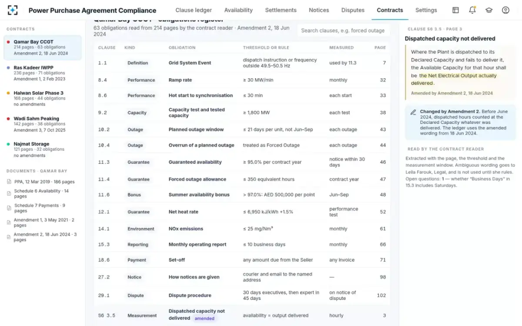This screenshot has width=522, height=326.
Task: Click Dispatched capacity not delivered panel heading
Action: 450,39
